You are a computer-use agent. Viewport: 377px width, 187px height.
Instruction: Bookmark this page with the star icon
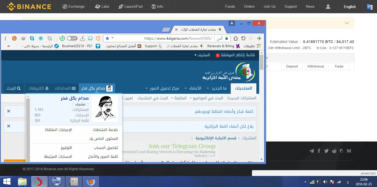pos(107,38)
